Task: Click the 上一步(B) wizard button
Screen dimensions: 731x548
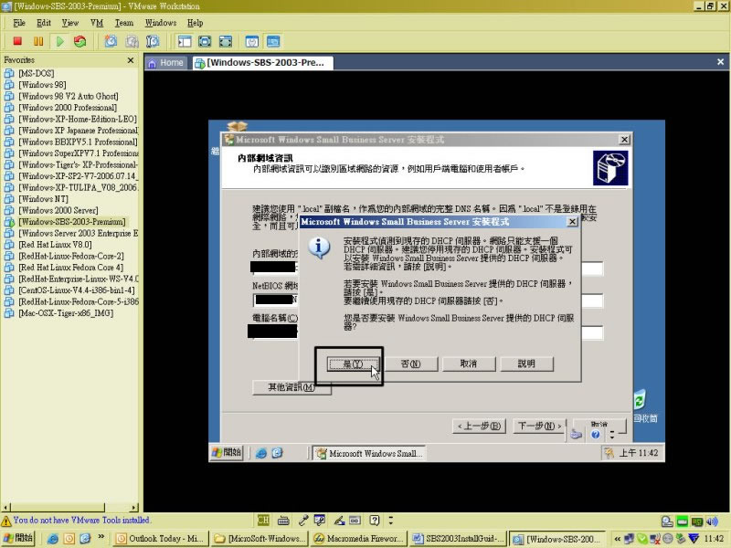Action: pyautogui.click(x=479, y=426)
